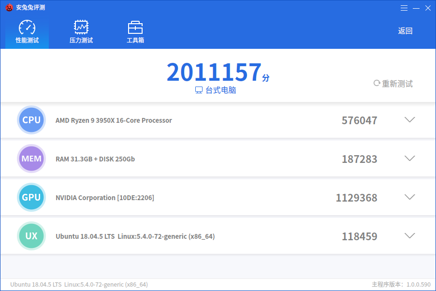
Task: Click the 台式电脑 desktop device label
Action: click(x=216, y=90)
